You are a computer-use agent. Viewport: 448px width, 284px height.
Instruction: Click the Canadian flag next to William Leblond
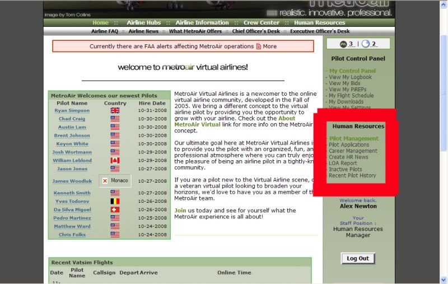tap(115, 161)
